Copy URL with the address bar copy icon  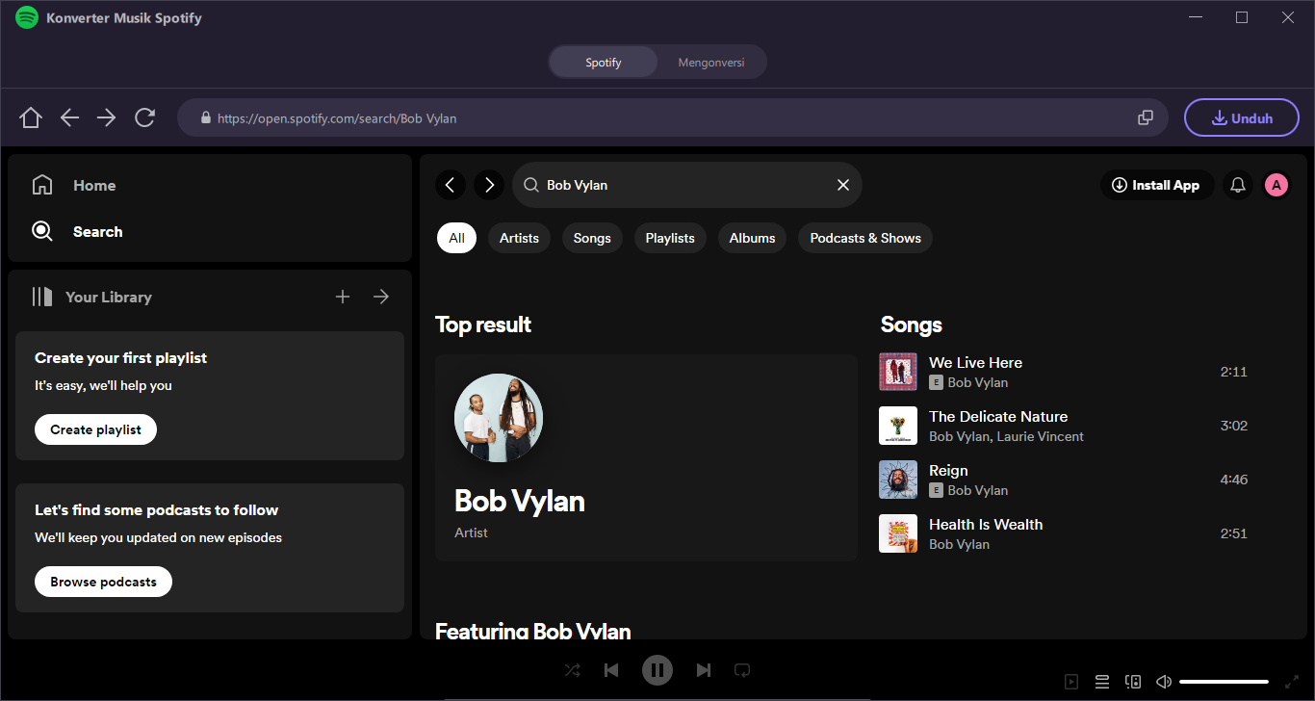tap(1146, 117)
